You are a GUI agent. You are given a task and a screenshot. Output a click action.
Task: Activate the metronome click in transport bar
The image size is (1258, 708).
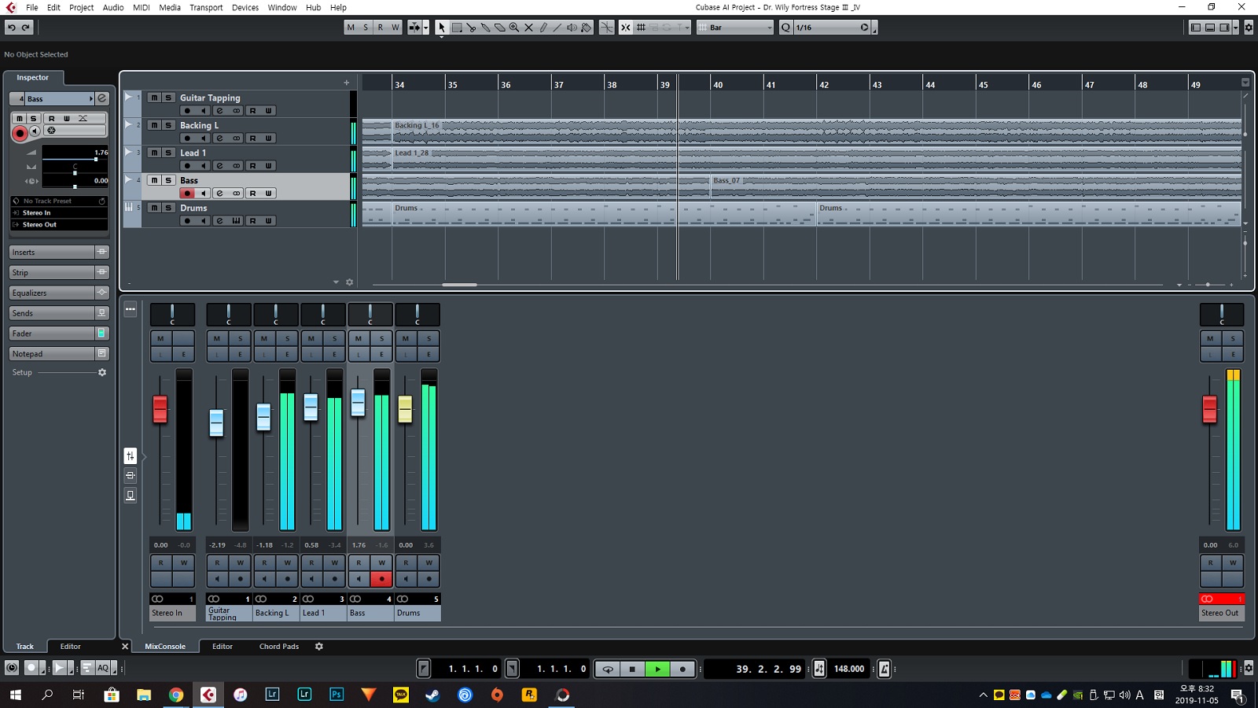[884, 669]
